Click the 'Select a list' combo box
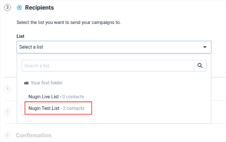 [x=114, y=47]
